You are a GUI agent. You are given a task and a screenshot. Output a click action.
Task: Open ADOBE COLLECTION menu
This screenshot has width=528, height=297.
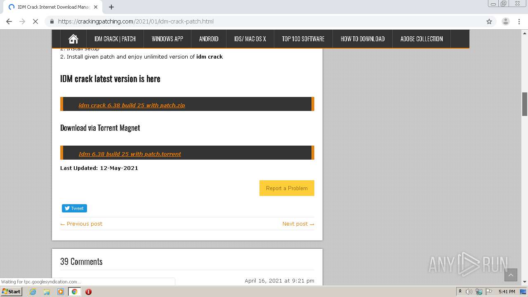pos(422,39)
